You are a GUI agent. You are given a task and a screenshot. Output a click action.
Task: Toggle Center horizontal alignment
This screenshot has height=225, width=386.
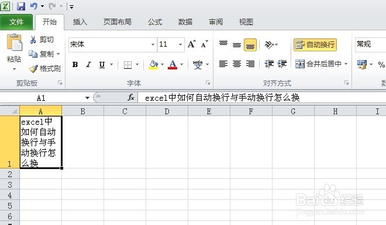(x=237, y=64)
